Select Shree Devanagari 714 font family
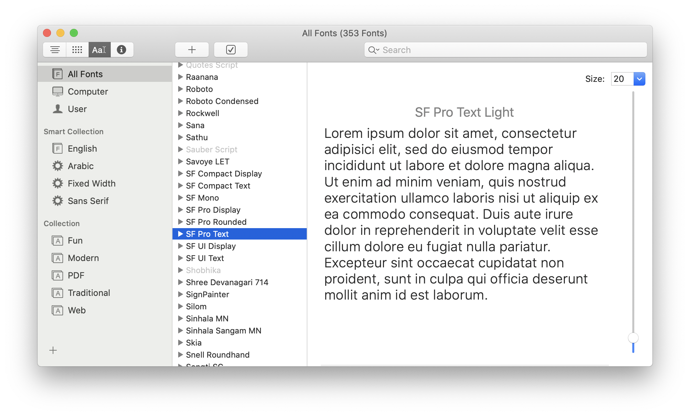The image size is (690, 416). [240, 282]
